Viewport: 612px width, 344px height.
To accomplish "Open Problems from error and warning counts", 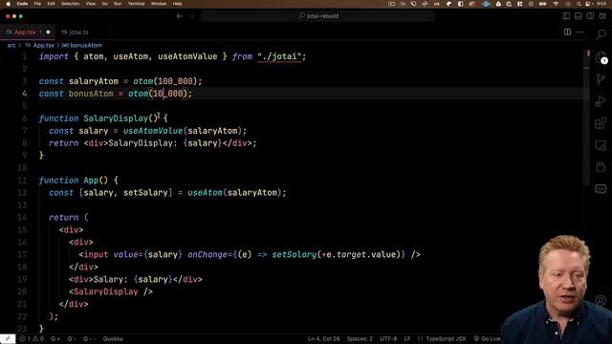I will pyautogui.click(x=32, y=338).
